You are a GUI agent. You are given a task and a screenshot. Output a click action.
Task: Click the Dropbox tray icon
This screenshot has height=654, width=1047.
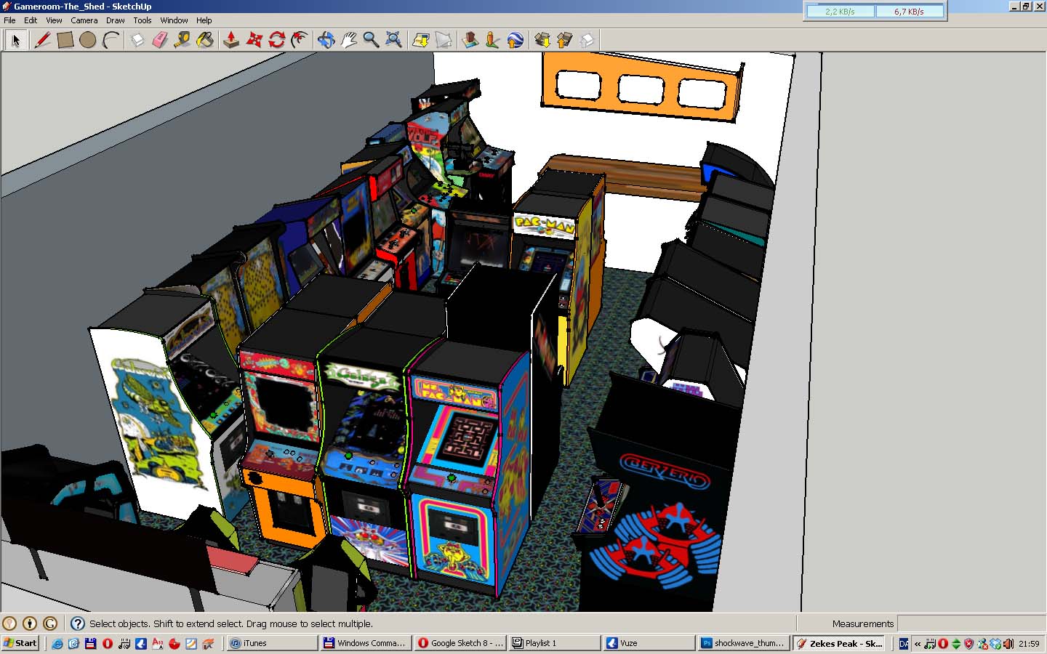coord(995,643)
